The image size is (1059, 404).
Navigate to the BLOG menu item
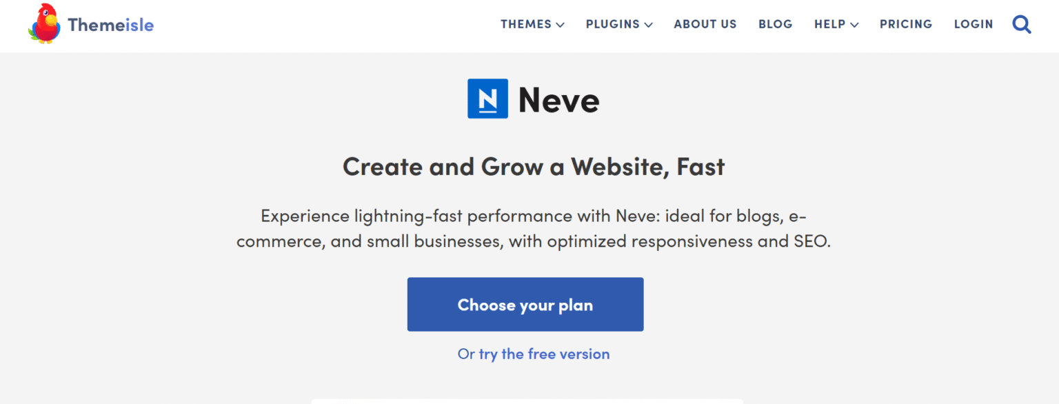coord(775,24)
